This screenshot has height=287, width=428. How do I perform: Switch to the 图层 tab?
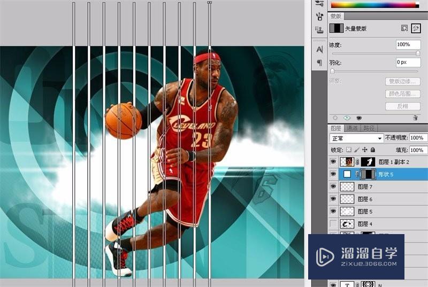coord(336,128)
